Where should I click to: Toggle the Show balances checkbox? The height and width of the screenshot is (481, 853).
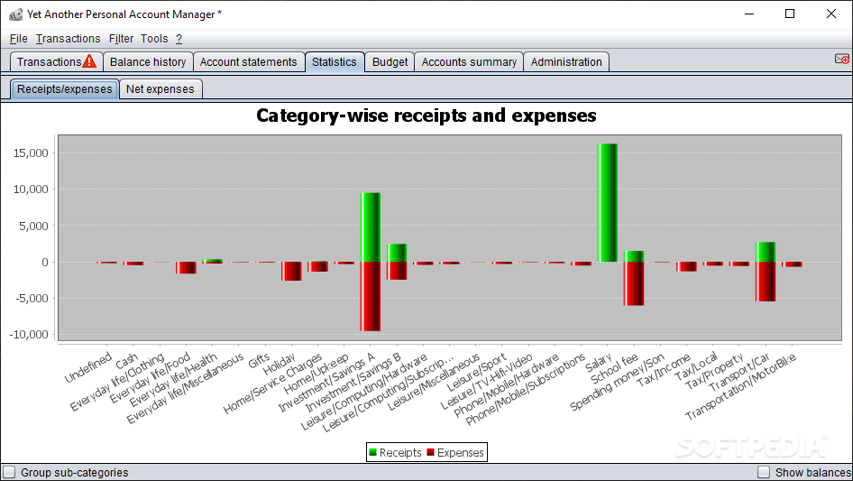(764, 472)
